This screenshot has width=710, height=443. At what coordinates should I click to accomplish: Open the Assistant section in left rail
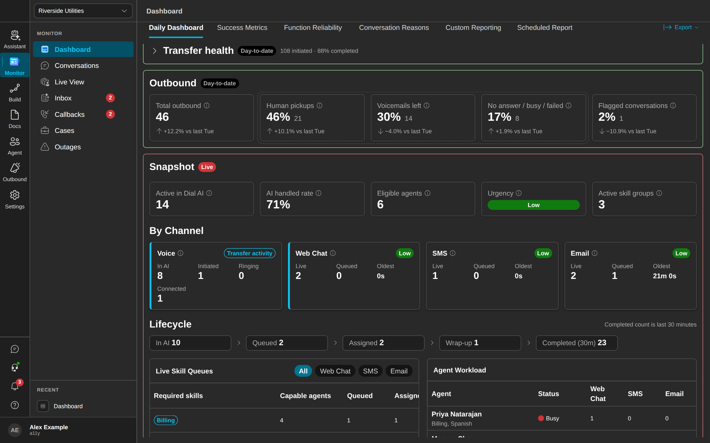15,40
